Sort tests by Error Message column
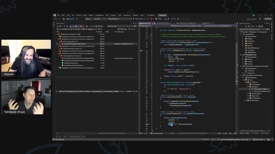 point(119,32)
